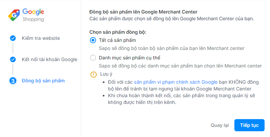Click the Quay lại button
This screenshot has height=137, width=270.
pyautogui.click(x=220, y=125)
